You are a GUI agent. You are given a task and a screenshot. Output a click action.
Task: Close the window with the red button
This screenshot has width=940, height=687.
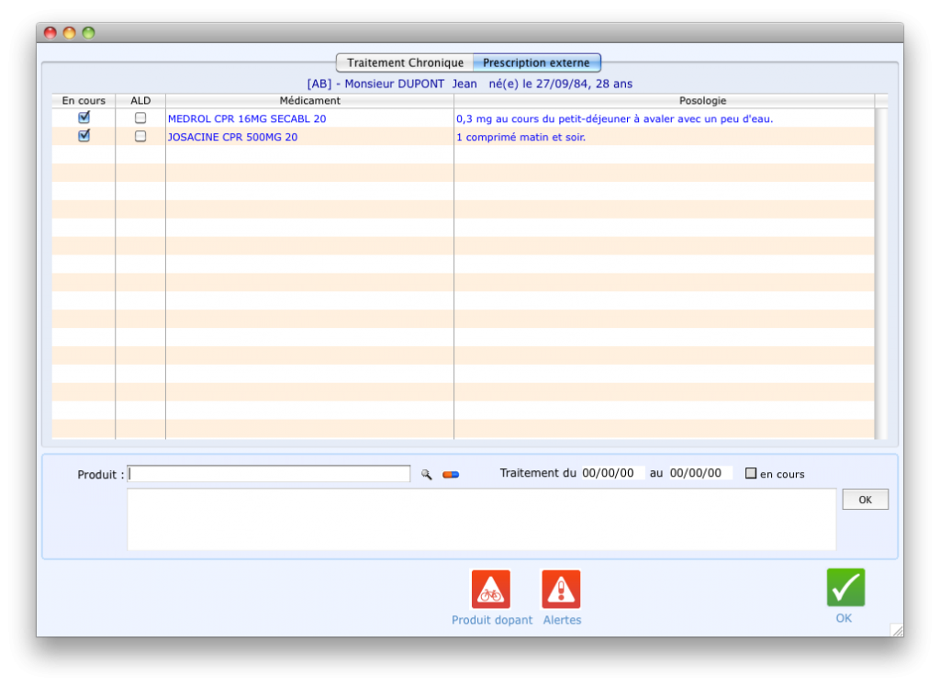click(50, 33)
